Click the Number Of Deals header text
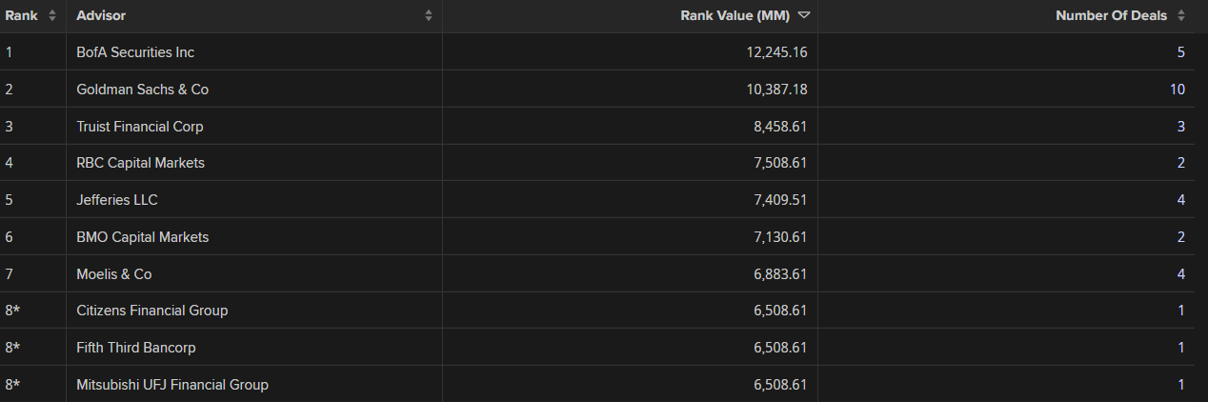Viewport: 1208px width, 402px height. [1111, 15]
